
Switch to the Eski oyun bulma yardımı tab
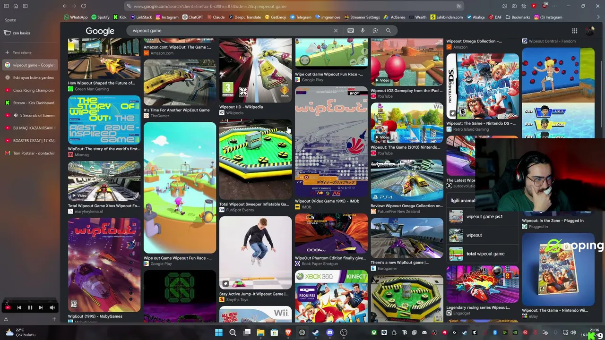point(29,77)
